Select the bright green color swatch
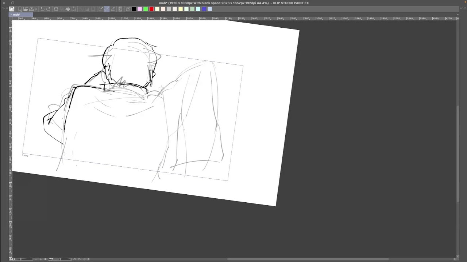 click(x=146, y=9)
